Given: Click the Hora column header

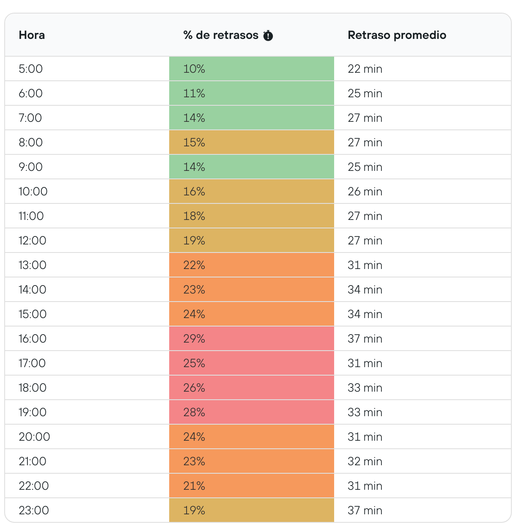Looking at the screenshot, I should click(x=32, y=35).
